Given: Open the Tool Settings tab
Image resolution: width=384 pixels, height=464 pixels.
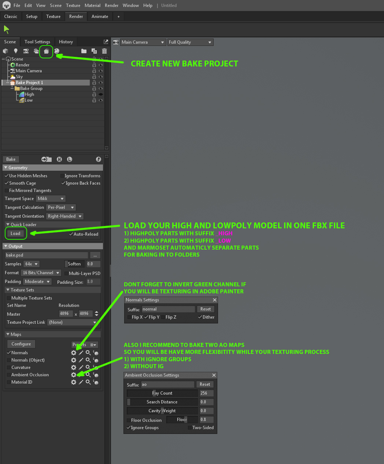Looking at the screenshot, I should [x=37, y=42].
